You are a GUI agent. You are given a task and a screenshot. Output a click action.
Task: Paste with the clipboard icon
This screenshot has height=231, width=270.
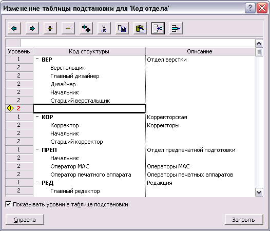pos(140,28)
